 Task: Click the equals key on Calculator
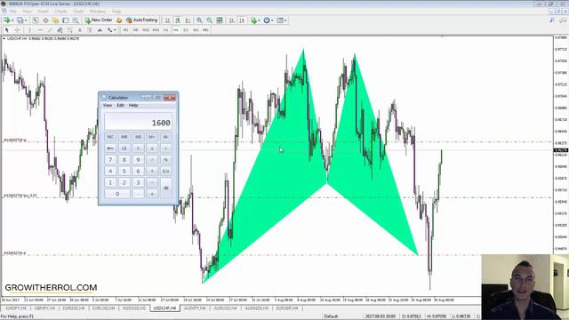point(166,188)
